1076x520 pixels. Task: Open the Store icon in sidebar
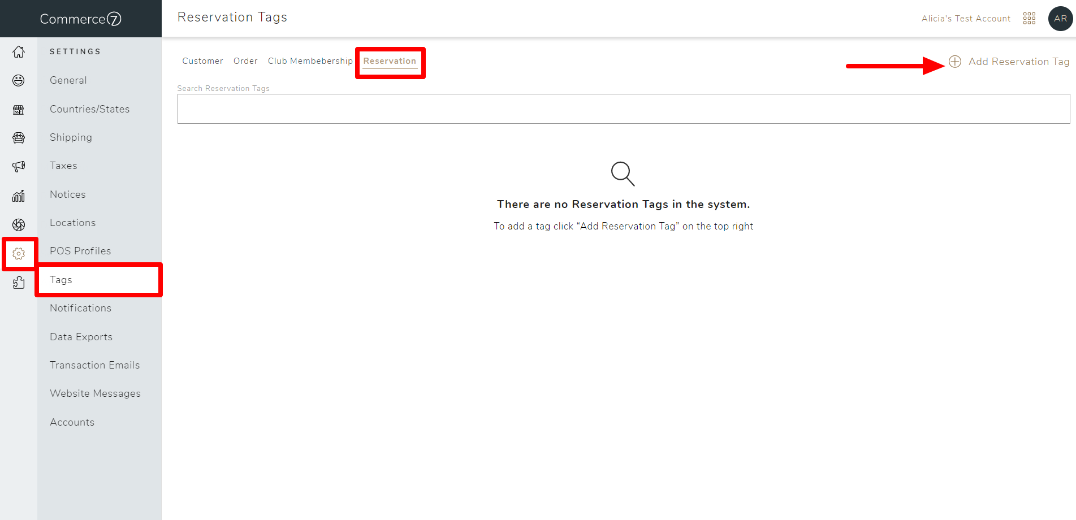19,110
